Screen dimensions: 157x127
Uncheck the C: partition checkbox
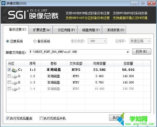click(9, 70)
